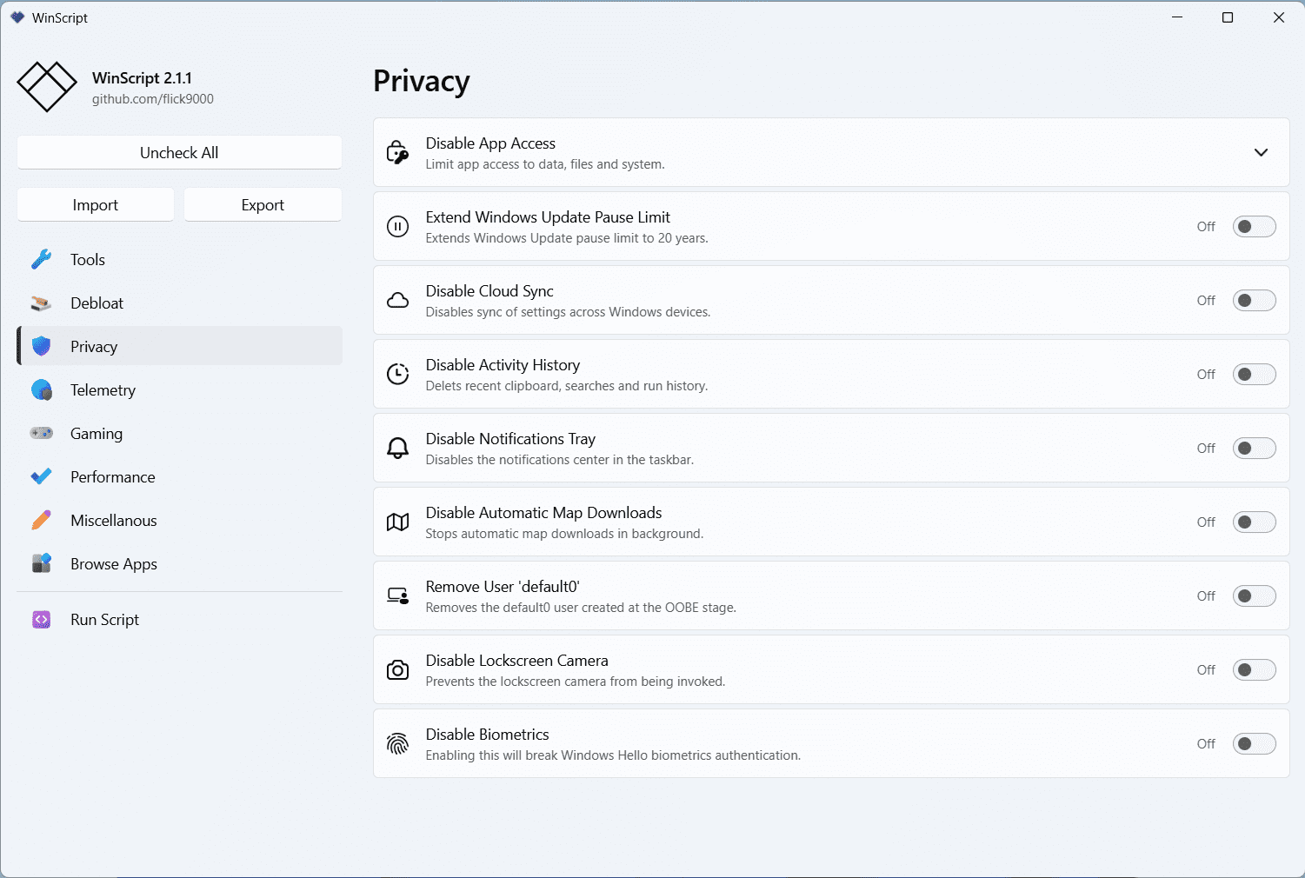This screenshot has width=1305, height=878.
Task: Click the Disable Activity History row
Action: [x=782, y=375]
